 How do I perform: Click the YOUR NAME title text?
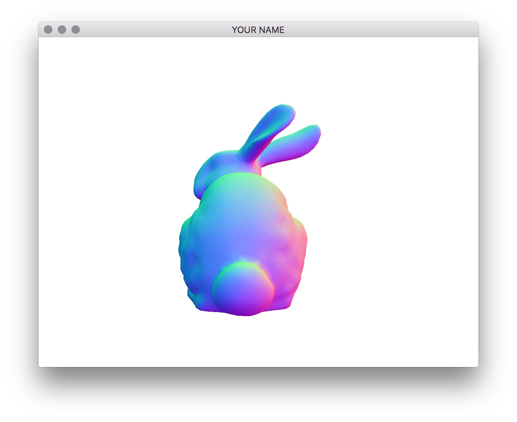pos(258,30)
